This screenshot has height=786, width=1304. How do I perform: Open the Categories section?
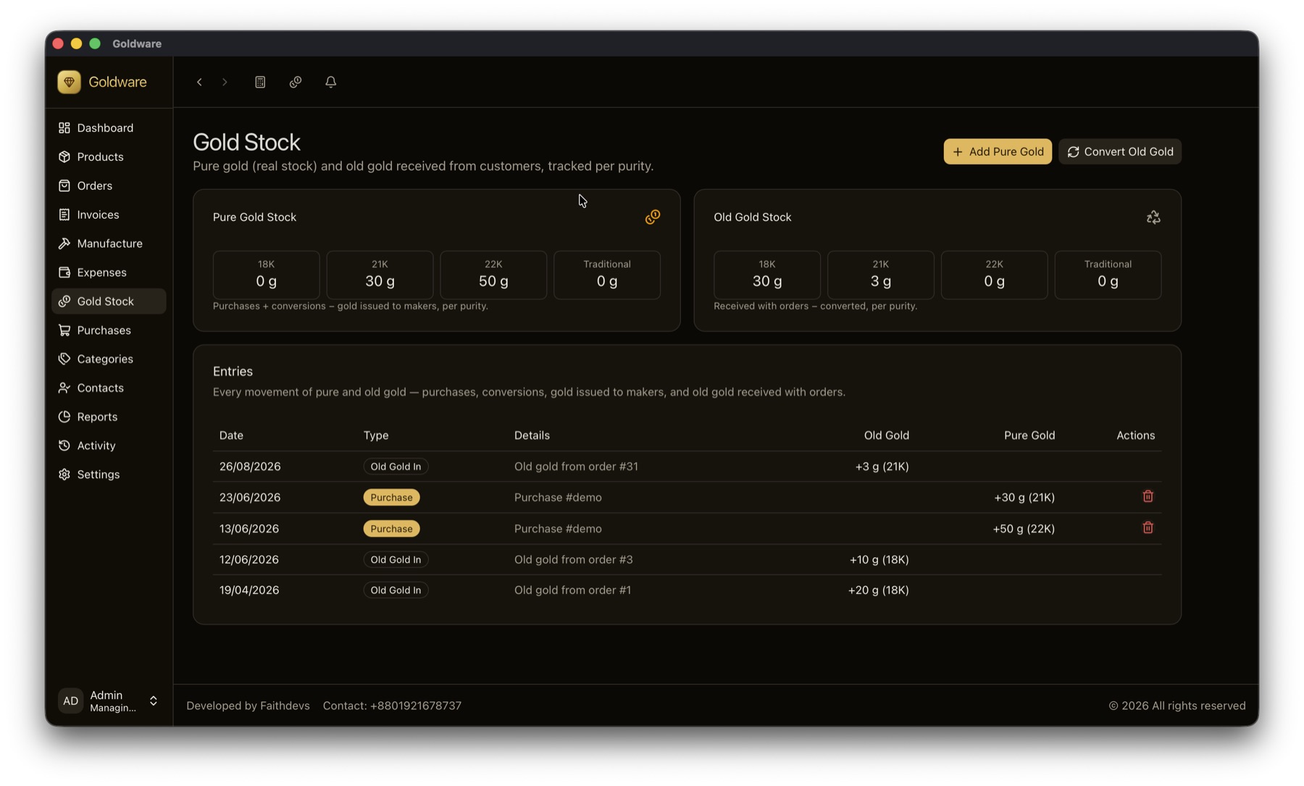point(109,359)
